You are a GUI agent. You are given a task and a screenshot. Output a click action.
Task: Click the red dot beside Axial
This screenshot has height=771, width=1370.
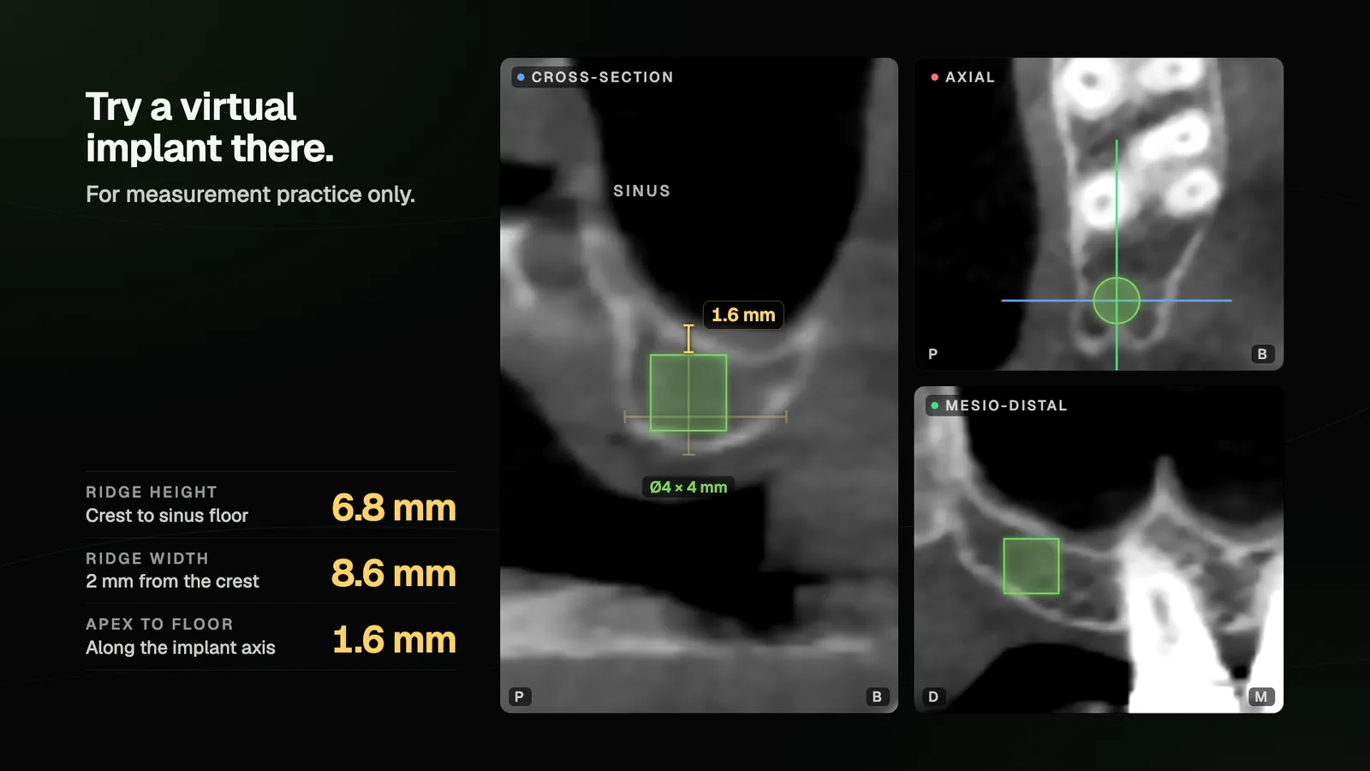click(934, 77)
